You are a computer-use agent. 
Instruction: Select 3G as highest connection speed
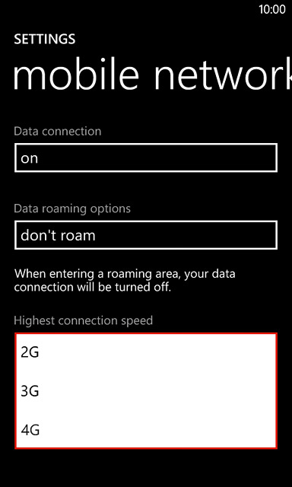pos(145,391)
